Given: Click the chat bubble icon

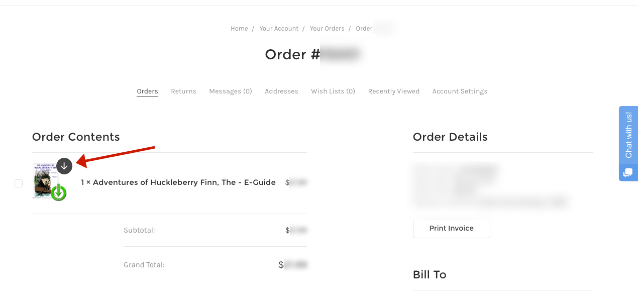Looking at the screenshot, I should tap(628, 173).
